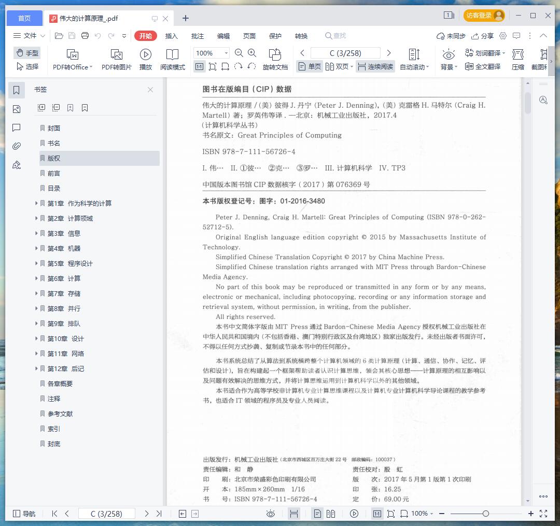Image resolution: width=560 pixels, height=526 pixels.
Task: Fit page to window in ribbon
Action: [x=213, y=67]
